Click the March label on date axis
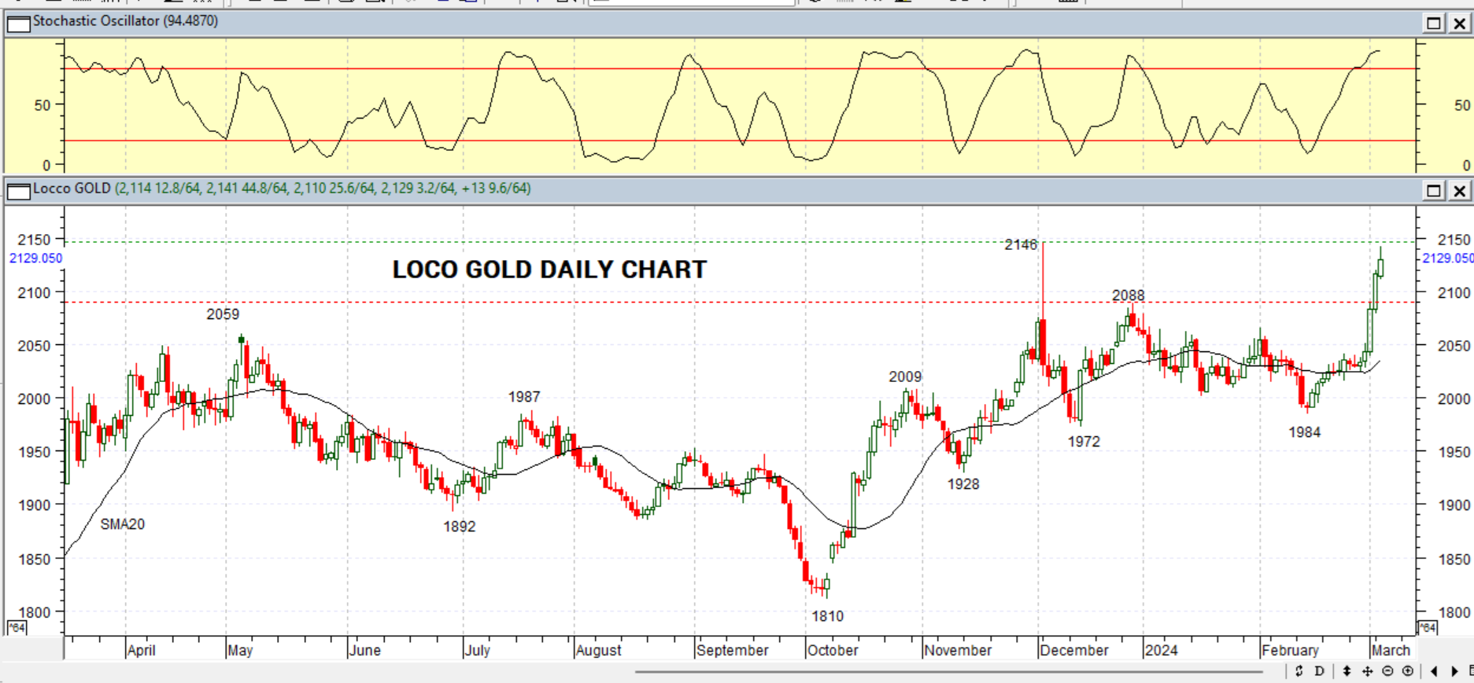 1391,651
